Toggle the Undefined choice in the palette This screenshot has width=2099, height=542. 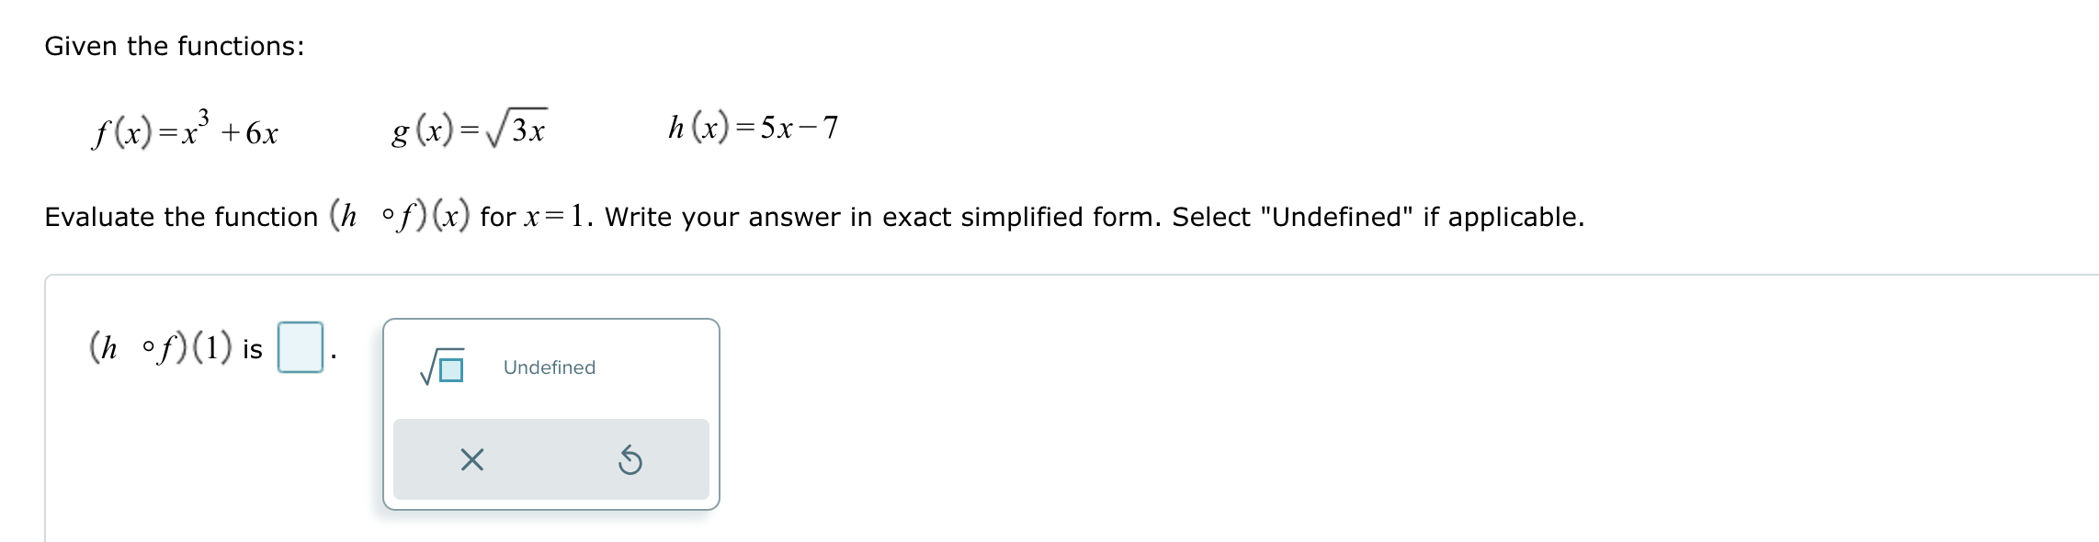549,367
